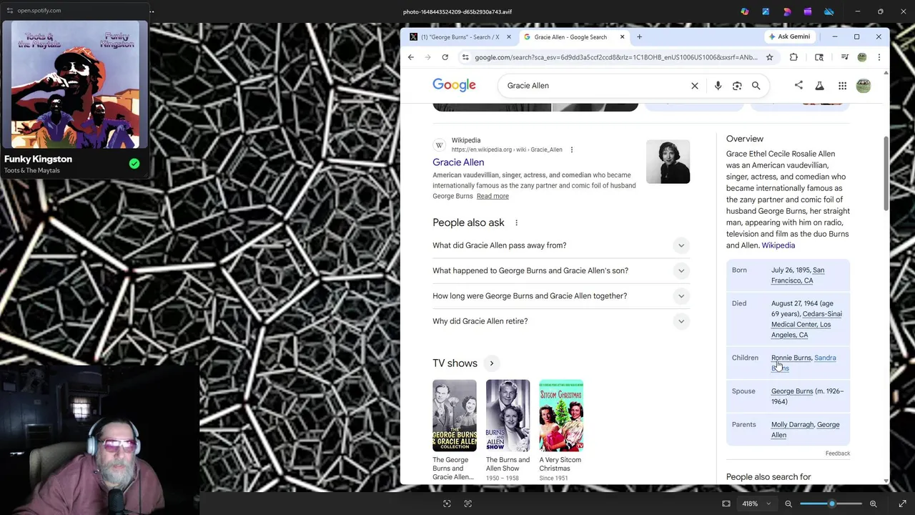Screen dimensions: 915x515
Task: Bookmark this page with the star icon
Action: coord(770,57)
